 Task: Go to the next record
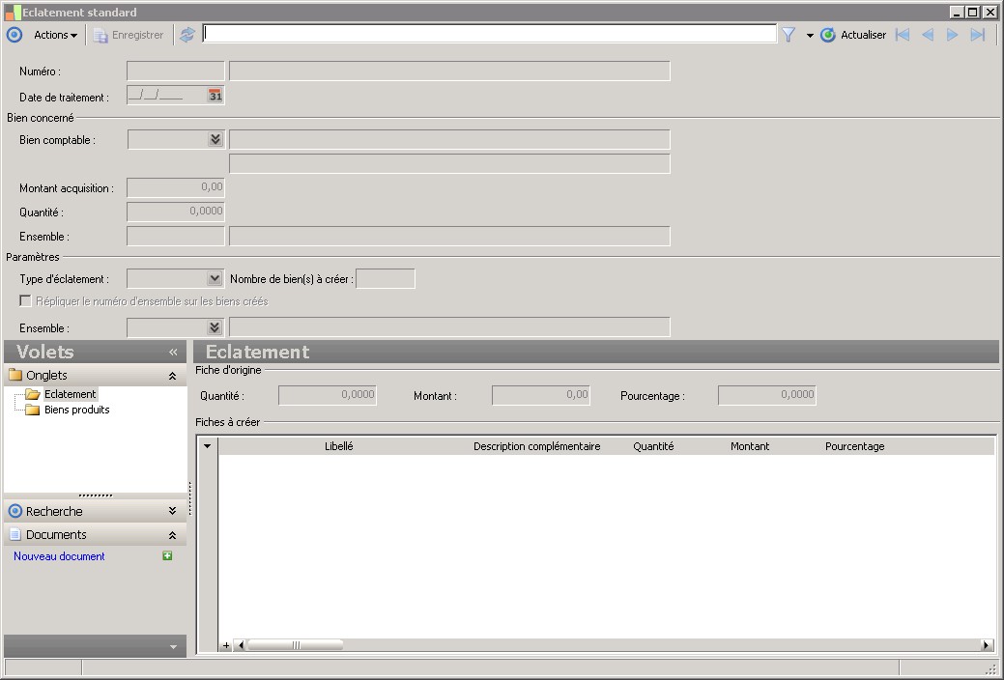tap(952, 35)
